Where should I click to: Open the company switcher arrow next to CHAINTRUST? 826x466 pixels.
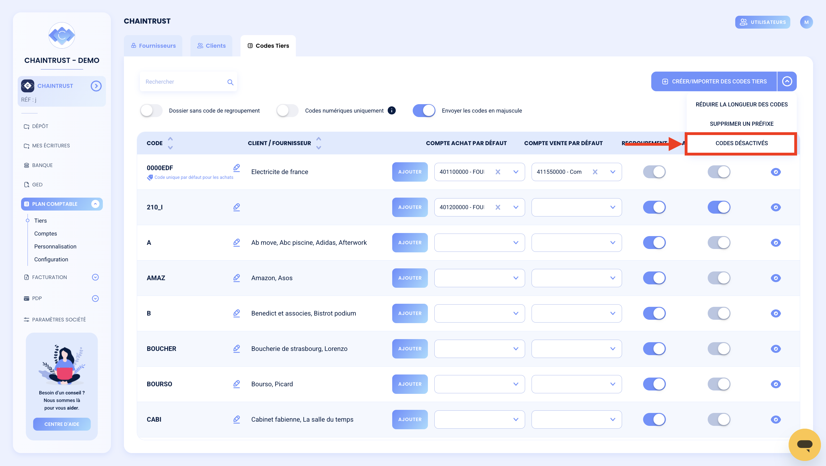(96, 86)
